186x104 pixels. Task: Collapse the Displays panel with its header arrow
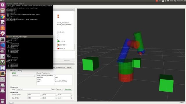(74, 10)
